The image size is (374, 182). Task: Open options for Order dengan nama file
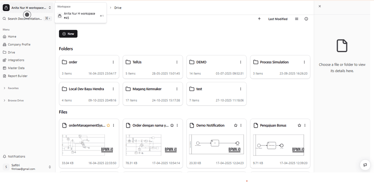click(177, 125)
